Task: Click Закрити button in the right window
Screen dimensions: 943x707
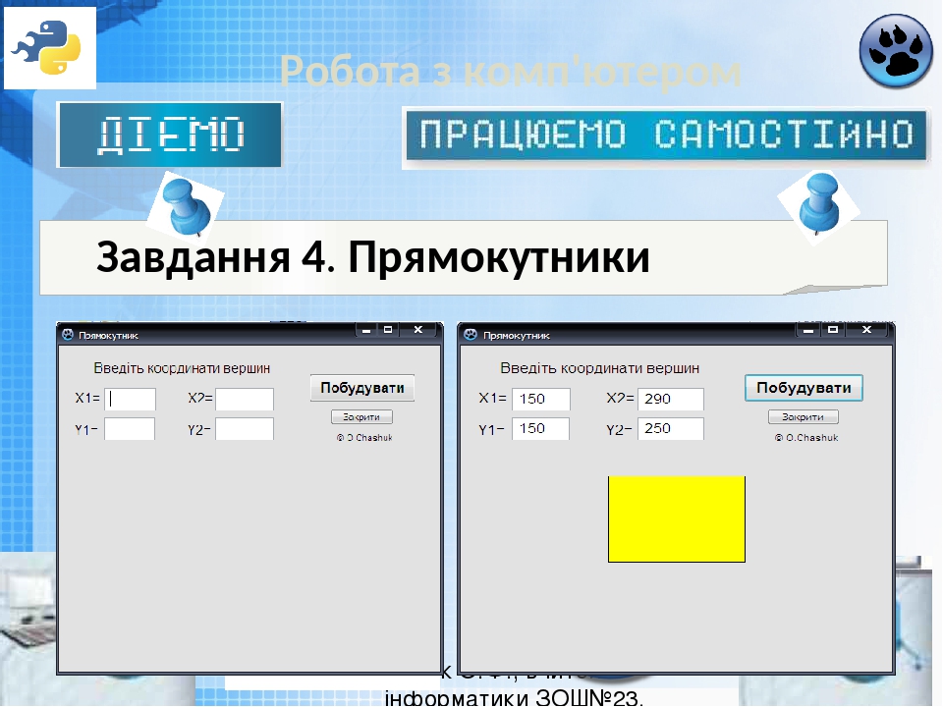Action: pos(803,417)
